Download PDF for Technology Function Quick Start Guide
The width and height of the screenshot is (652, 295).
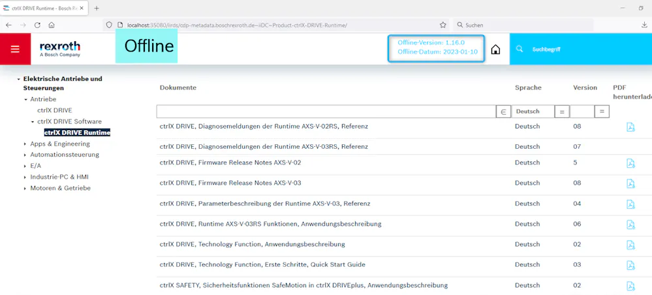(630, 265)
